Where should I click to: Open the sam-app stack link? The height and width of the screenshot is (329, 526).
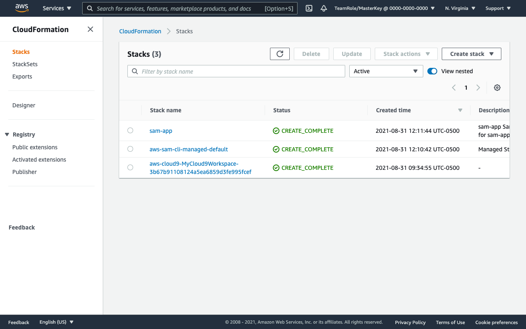pyautogui.click(x=161, y=131)
